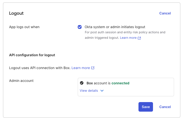The image size is (182, 119).
Task: Click the App logs out when label
Action: [24, 27]
